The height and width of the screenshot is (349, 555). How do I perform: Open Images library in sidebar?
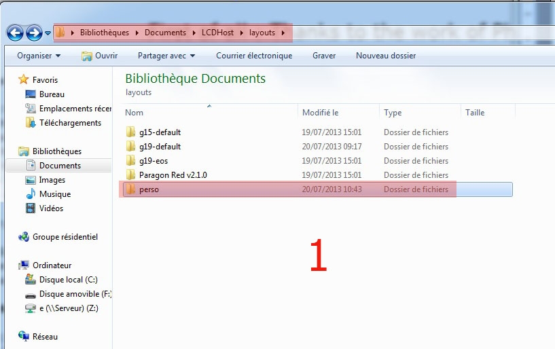(52, 180)
